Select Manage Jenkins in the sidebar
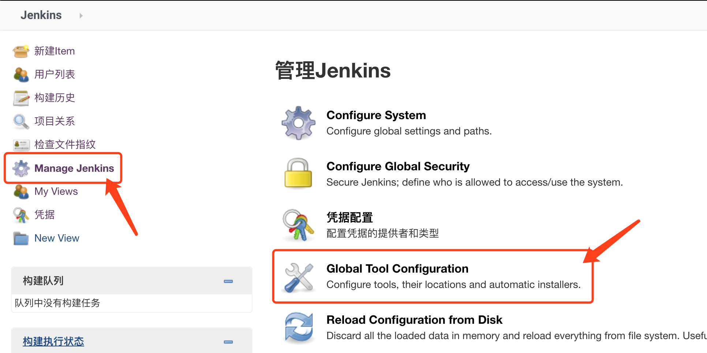 pyautogui.click(x=74, y=168)
